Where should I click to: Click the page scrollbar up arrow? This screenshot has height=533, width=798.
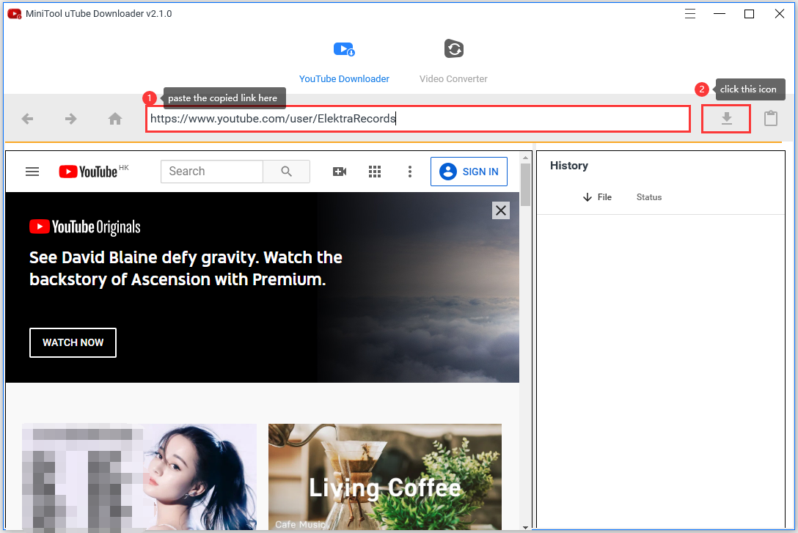point(525,158)
